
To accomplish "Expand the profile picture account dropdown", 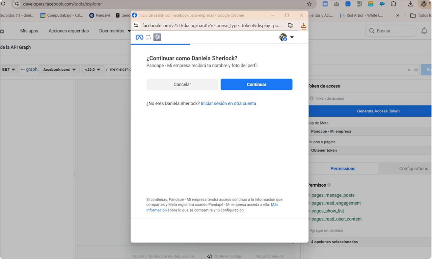I will point(287,37).
